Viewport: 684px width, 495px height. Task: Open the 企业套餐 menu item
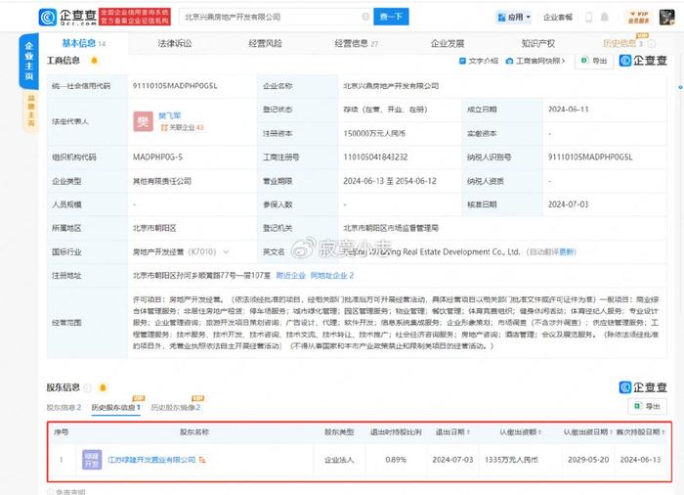click(558, 17)
